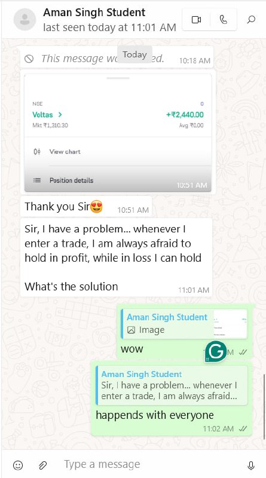
Task: Click the microphone voice message icon
Action: coord(250,465)
